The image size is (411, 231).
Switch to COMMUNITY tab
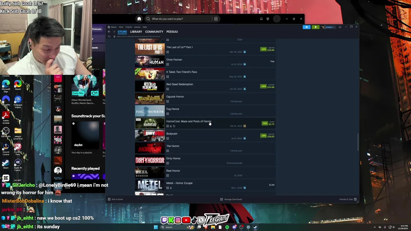click(x=154, y=32)
